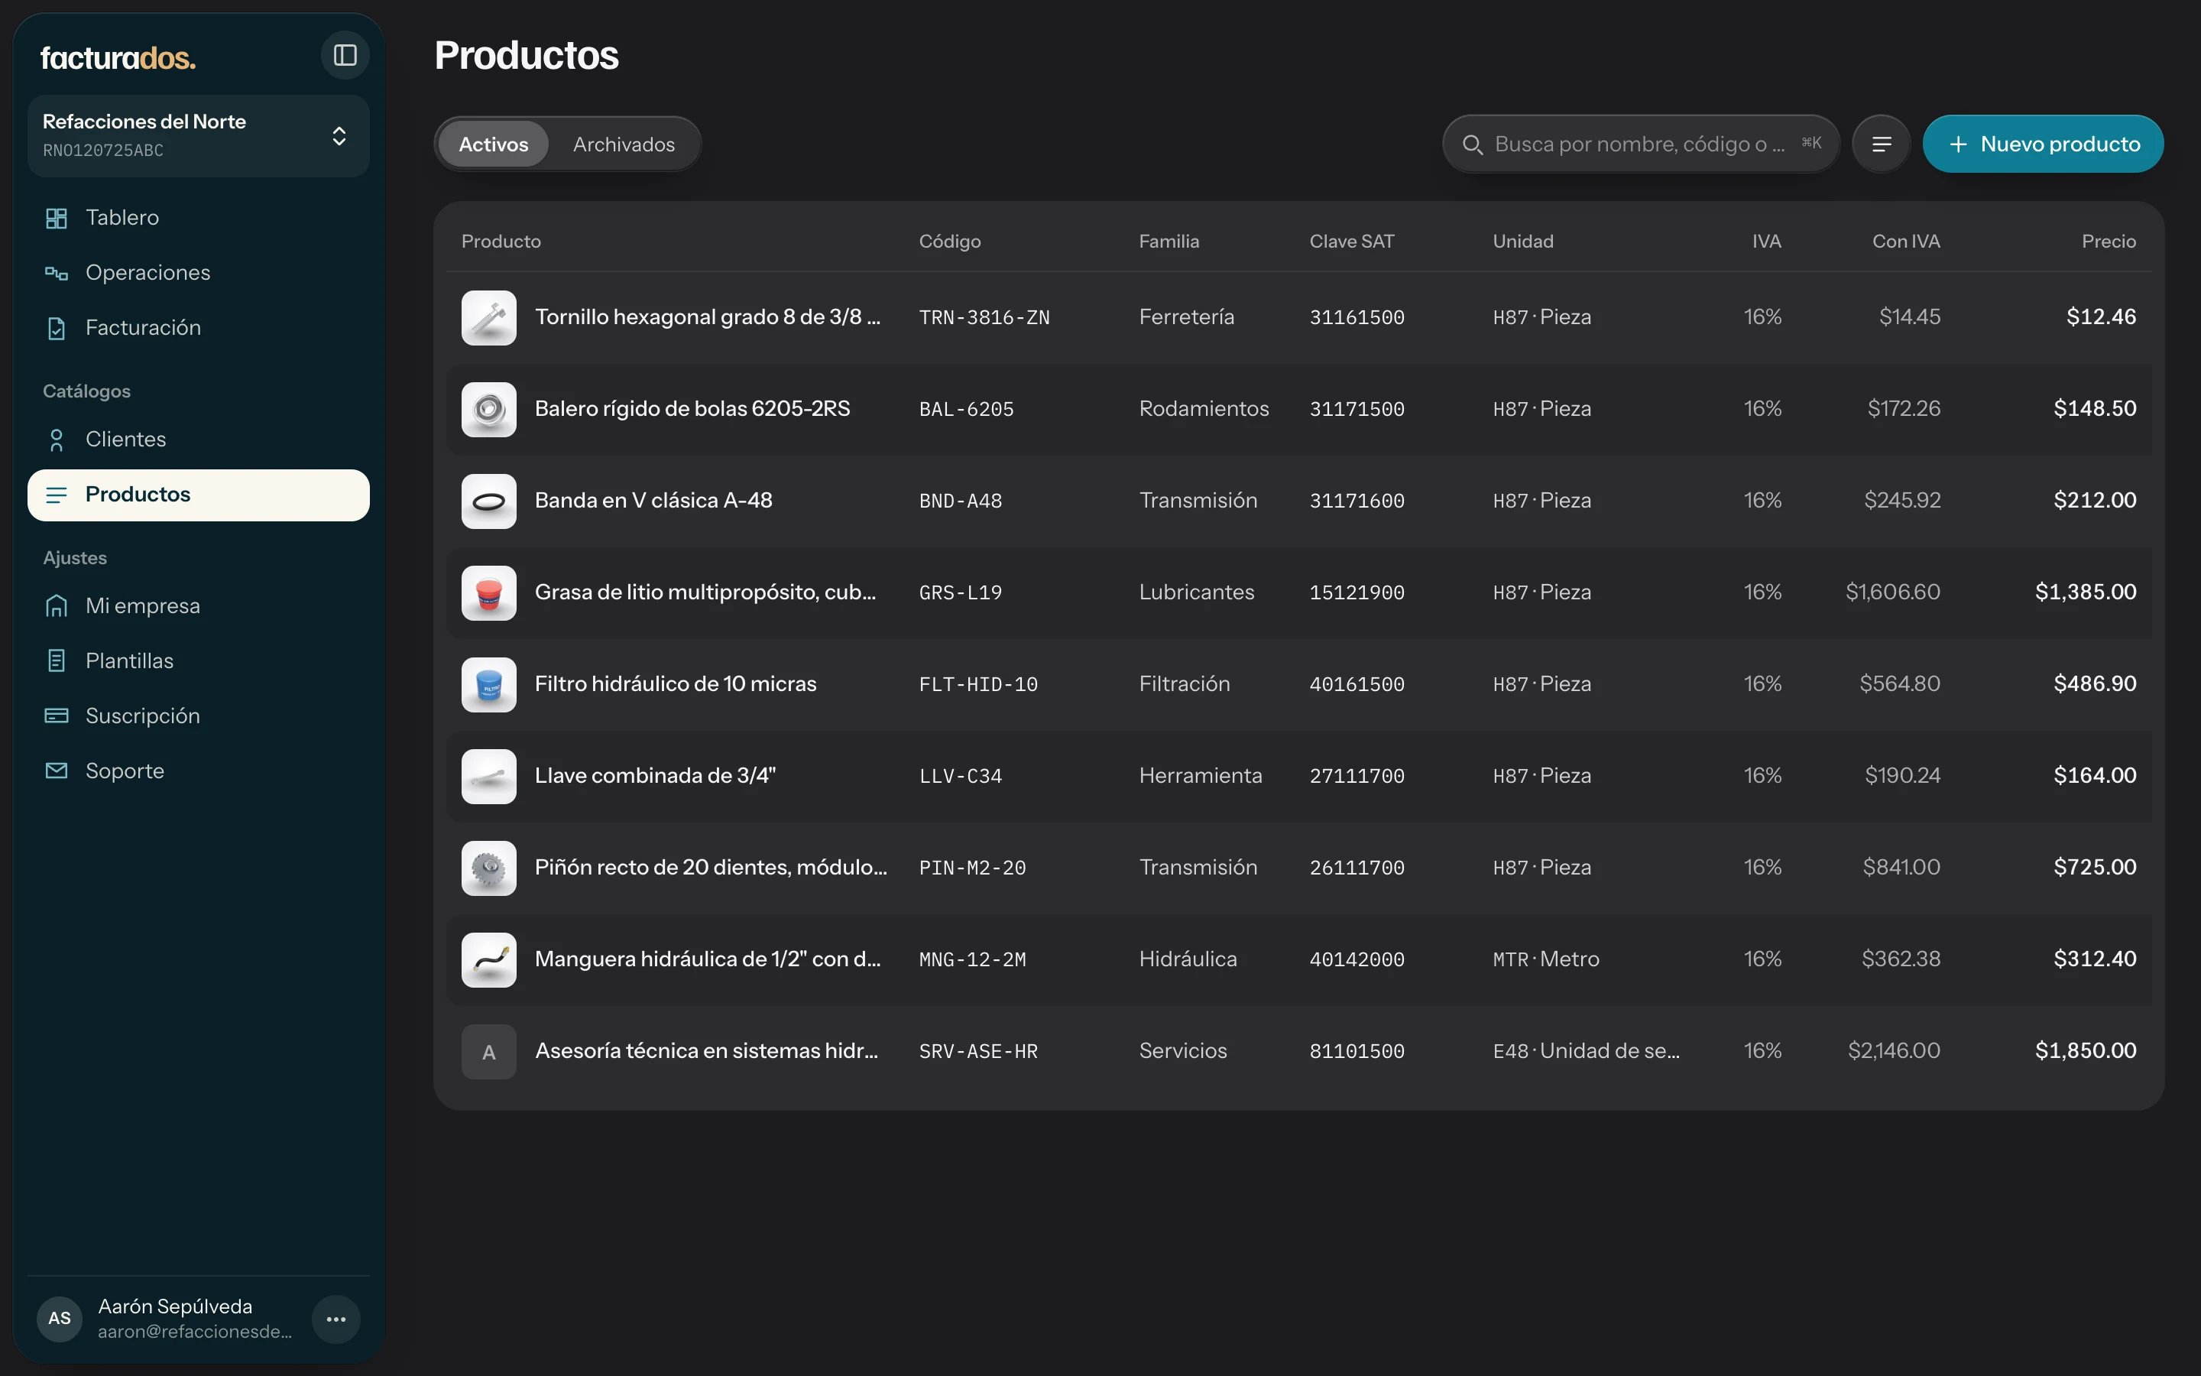Click the Grasa de litio product thumbnail
The height and width of the screenshot is (1376, 2201).
489,593
